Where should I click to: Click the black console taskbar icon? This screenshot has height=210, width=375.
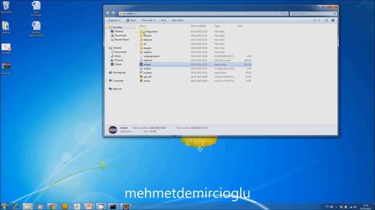(113, 206)
